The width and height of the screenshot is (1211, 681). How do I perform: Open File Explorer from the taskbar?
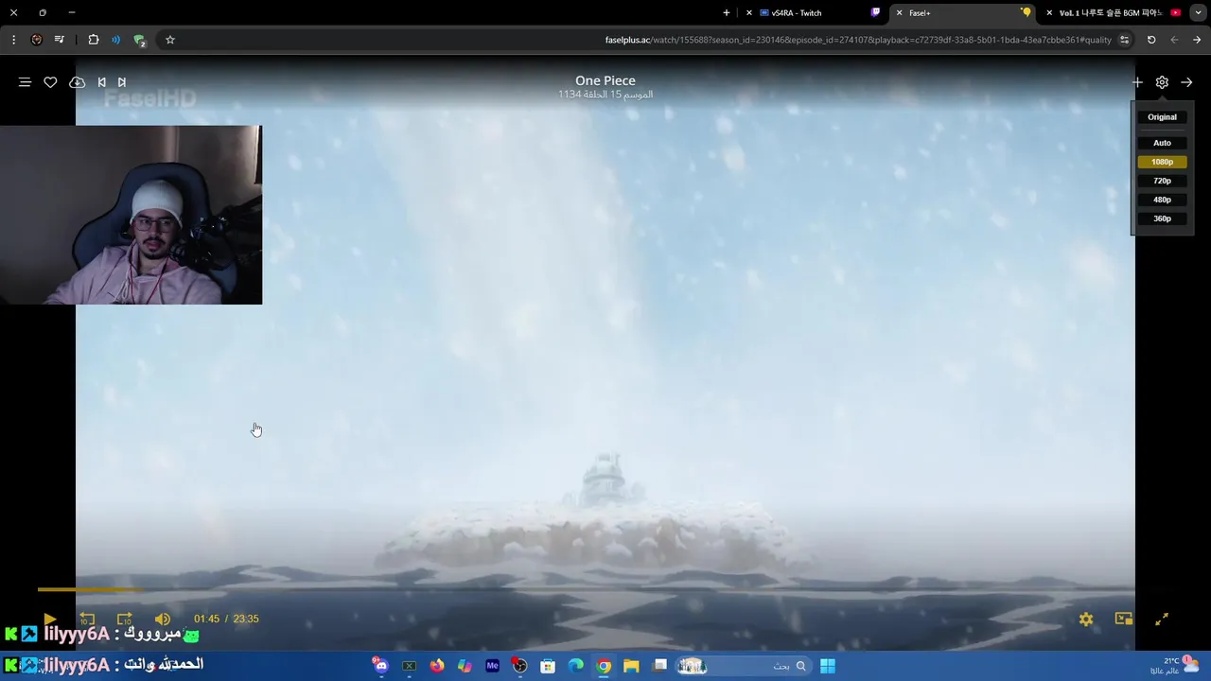pyautogui.click(x=631, y=666)
